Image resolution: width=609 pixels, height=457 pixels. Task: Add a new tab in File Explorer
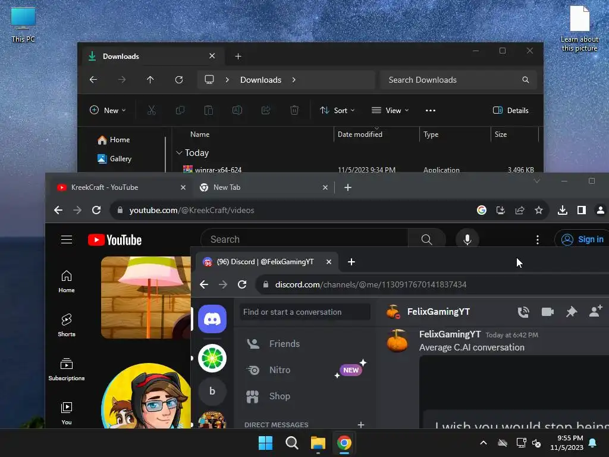[238, 57]
